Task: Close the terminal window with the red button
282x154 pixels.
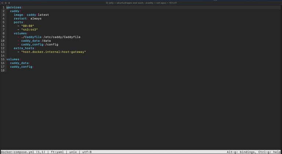Action: [2, 3]
